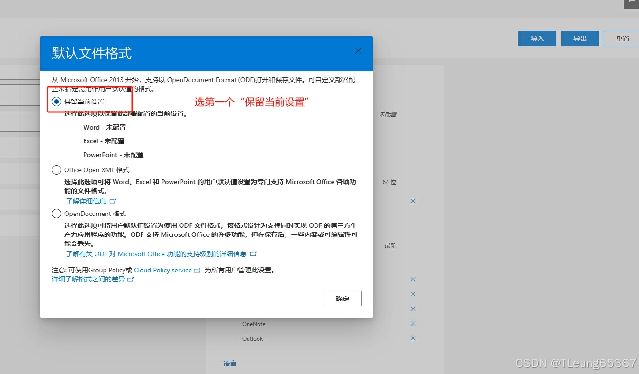Click the external-link icon after Cloud Policy service

[198, 271]
